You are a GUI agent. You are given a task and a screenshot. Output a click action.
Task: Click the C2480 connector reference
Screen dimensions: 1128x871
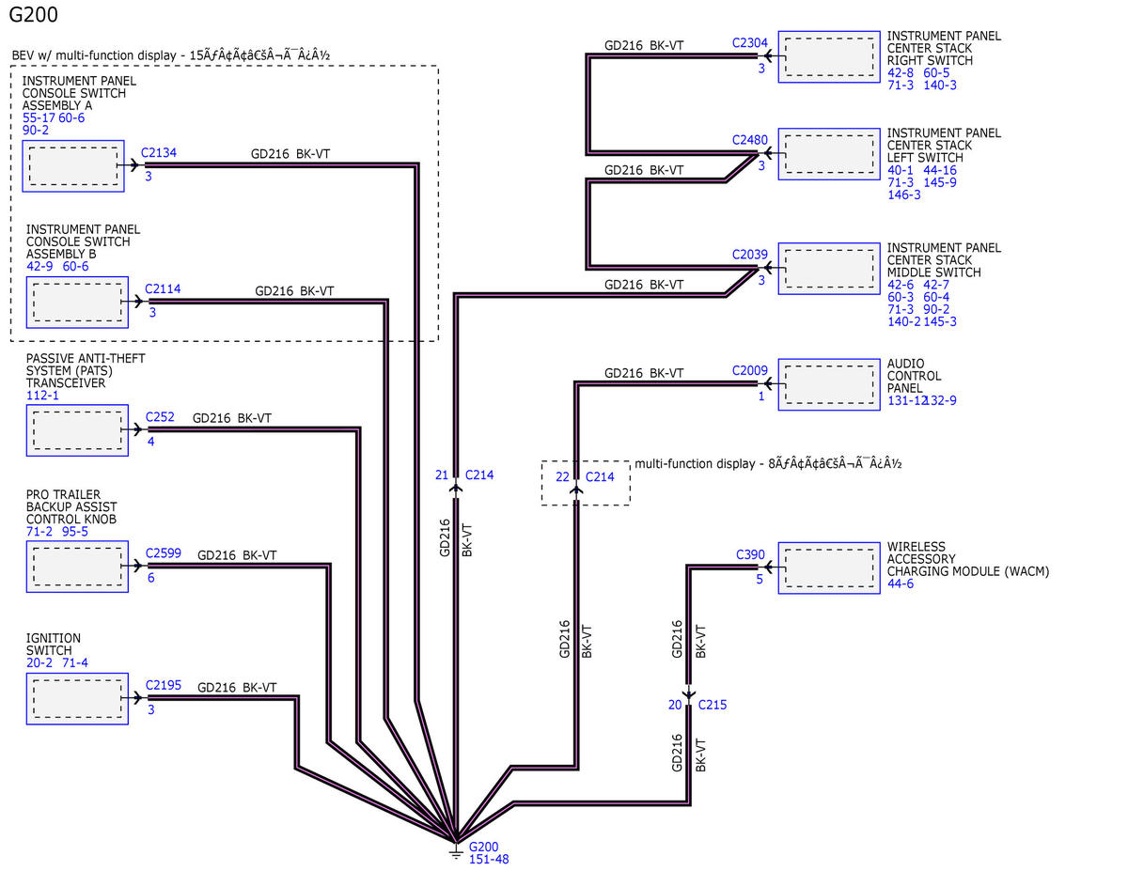tap(750, 140)
